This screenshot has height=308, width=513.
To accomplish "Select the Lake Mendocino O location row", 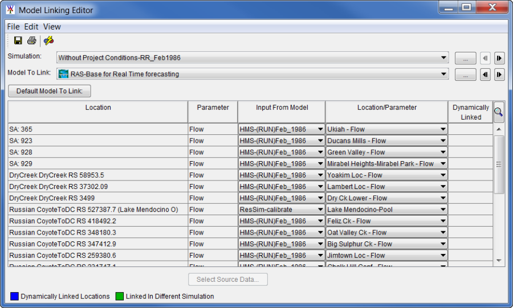I will click(98, 210).
